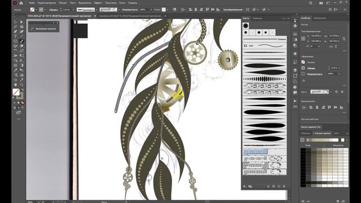Switch to the Символы panel tab
This screenshot has width=361, height=203.
tap(257, 18)
